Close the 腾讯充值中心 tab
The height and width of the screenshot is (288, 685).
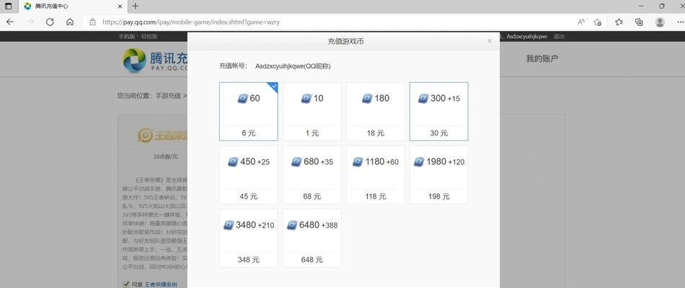click(120, 6)
